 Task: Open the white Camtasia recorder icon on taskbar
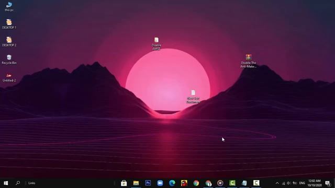[256, 183]
